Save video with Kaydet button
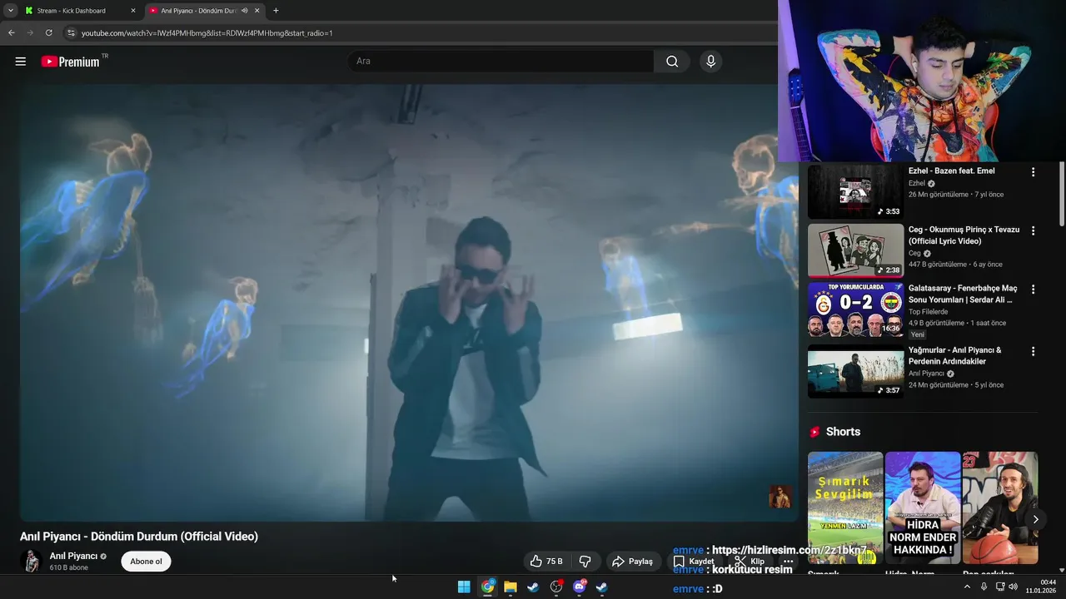Viewport: 1066px width, 599px height. point(694,562)
